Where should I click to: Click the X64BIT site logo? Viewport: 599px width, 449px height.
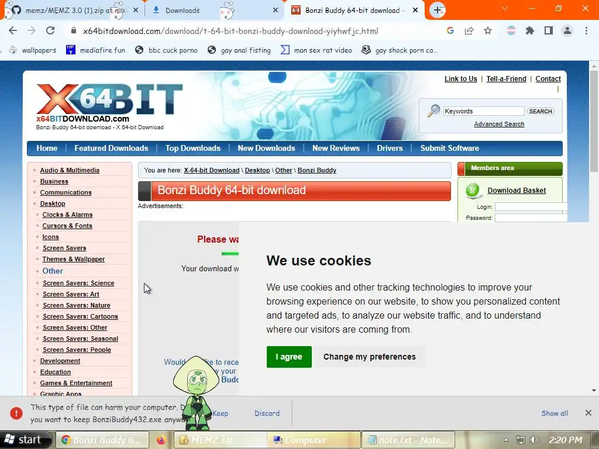tap(109, 100)
